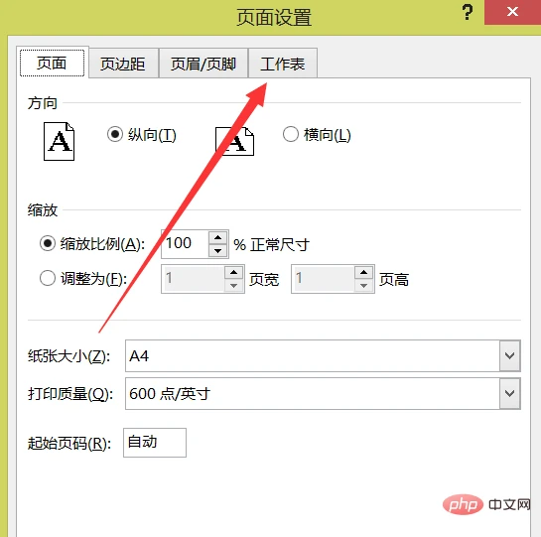
Task: Click the help question mark icon
Action: point(468,12)
